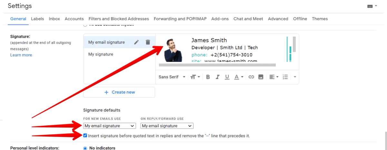The width and height of the screenshot is (387, 150).
Task: Open the For New Emails Use dropdown
Action: tap(110, 126)
